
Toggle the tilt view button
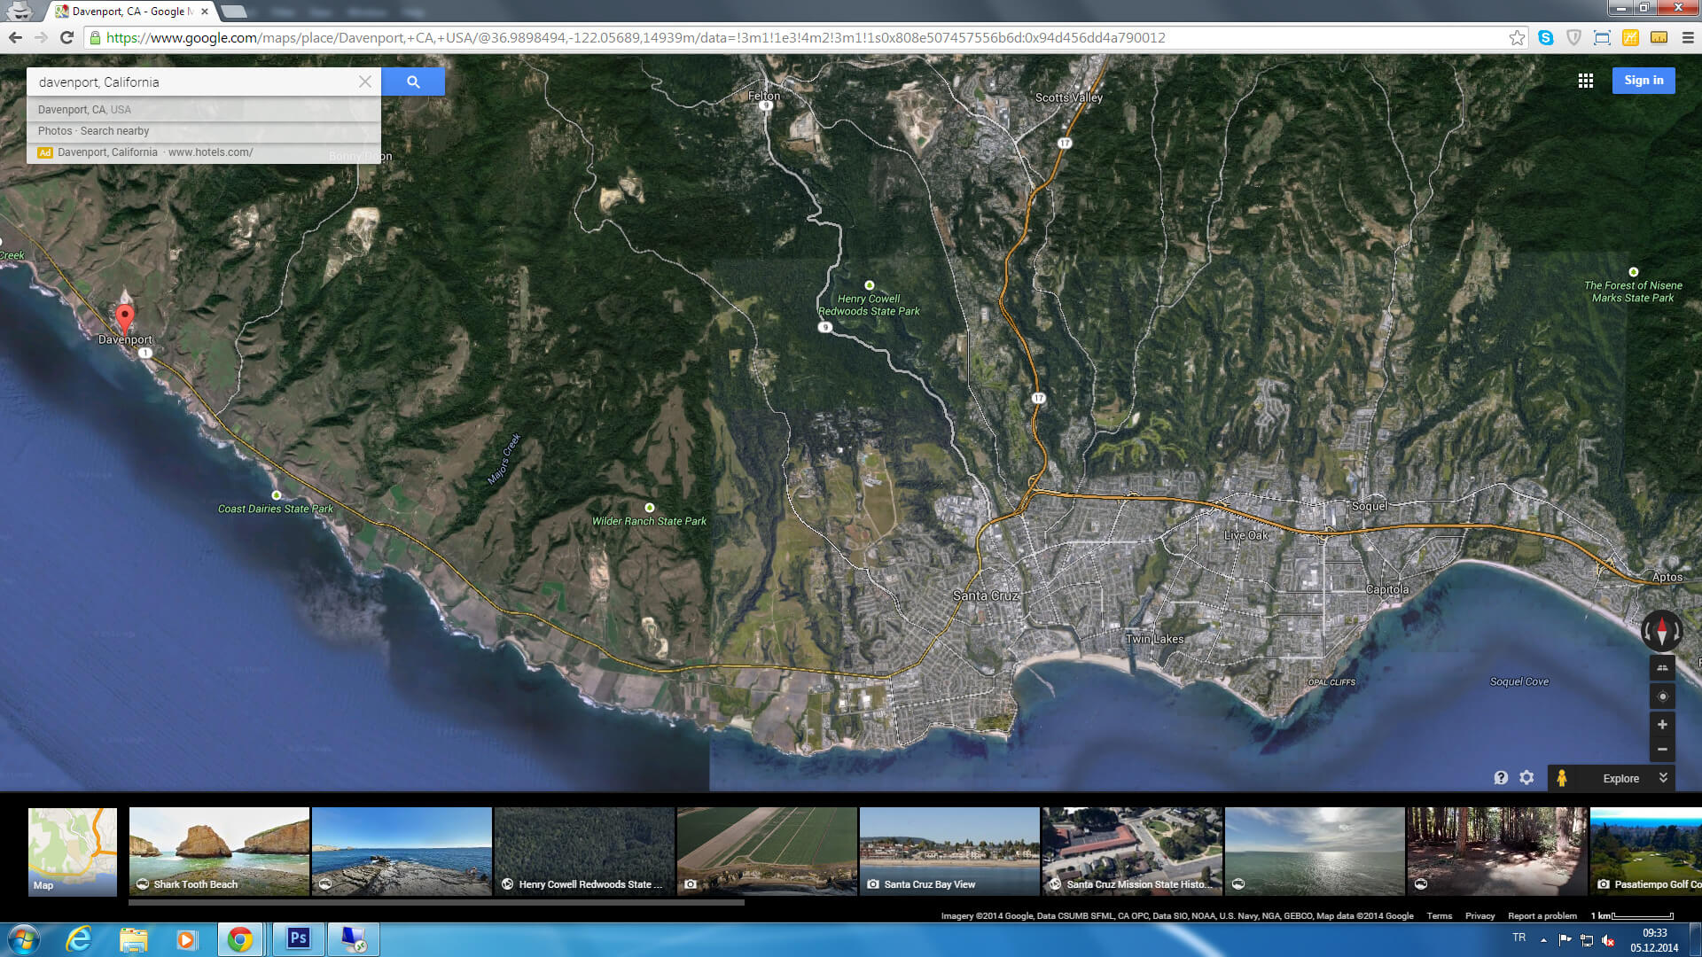tap(1662, 668)
